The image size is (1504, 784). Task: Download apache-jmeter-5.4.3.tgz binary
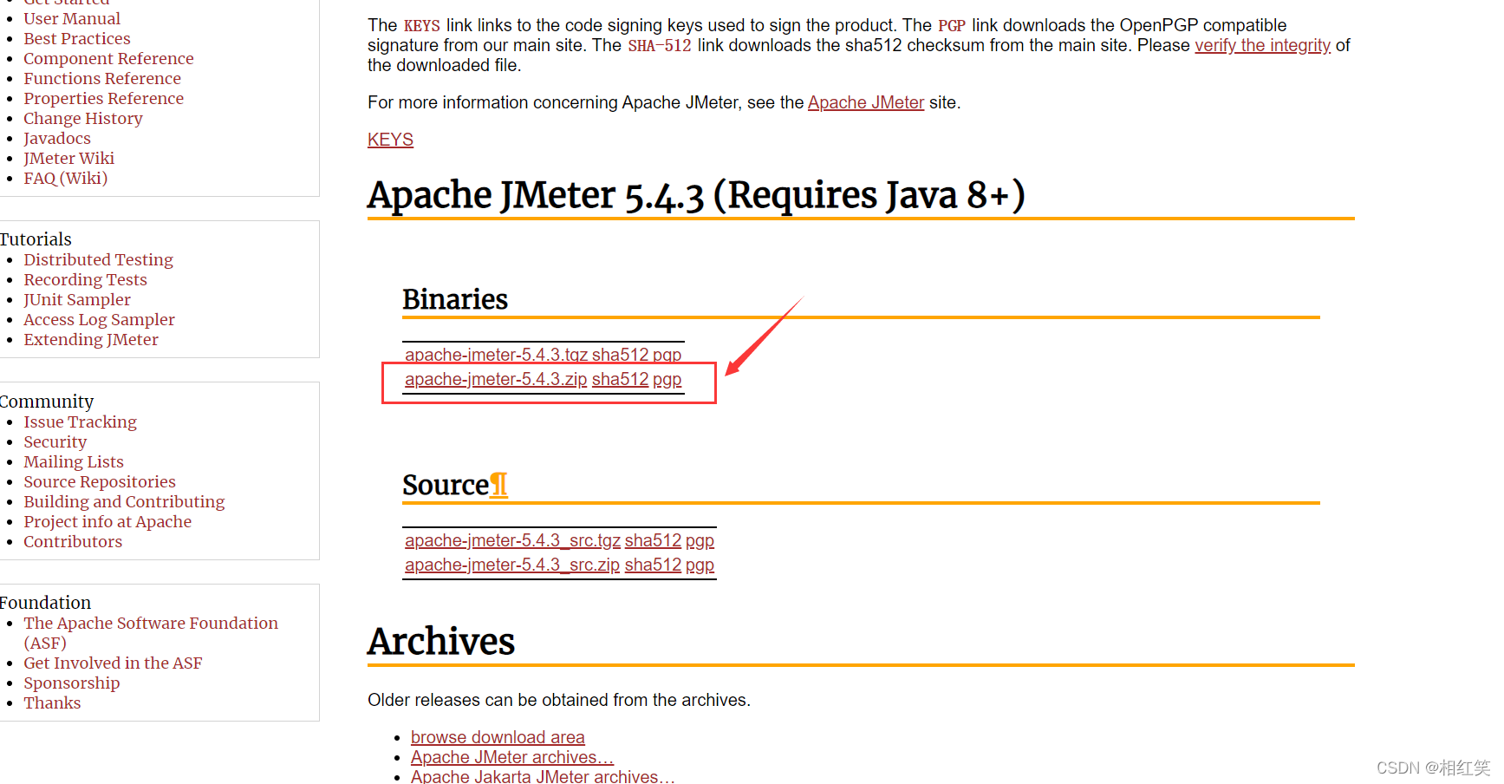pos(496,355)
